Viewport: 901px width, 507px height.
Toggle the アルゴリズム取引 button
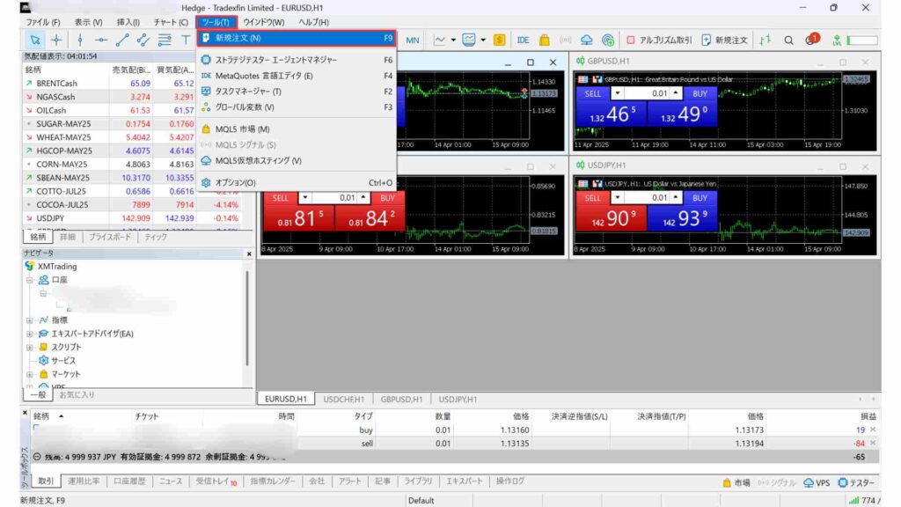click(659, 40)
